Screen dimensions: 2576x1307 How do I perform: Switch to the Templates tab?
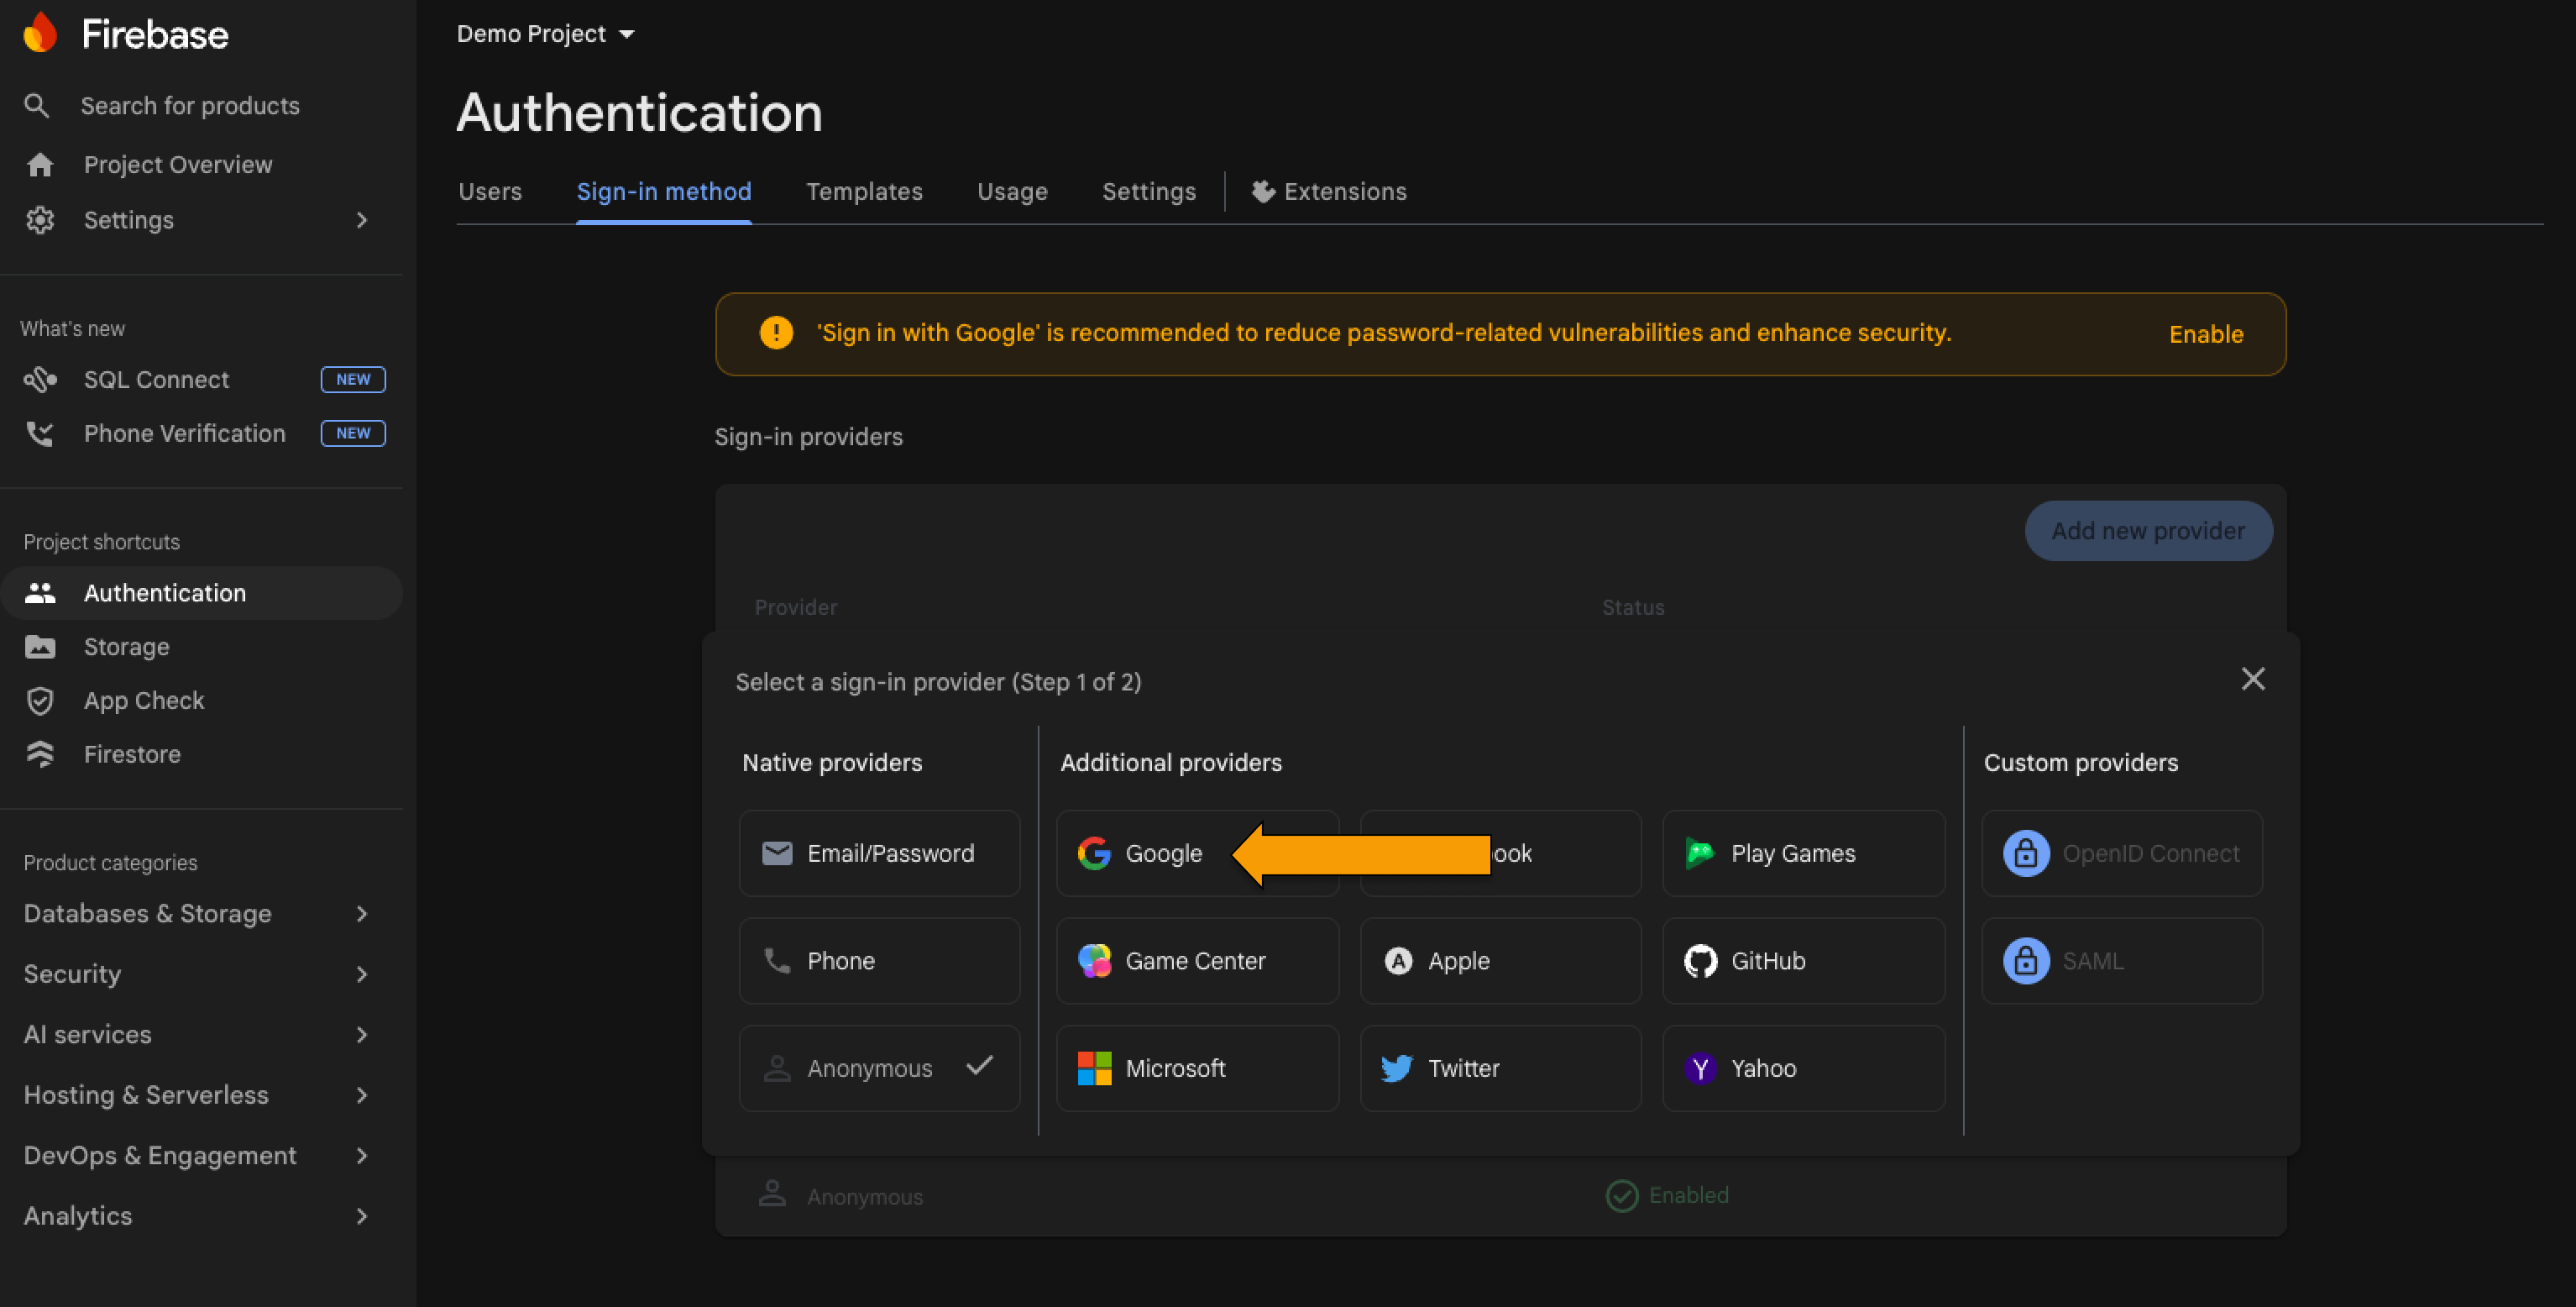(864, 192)
